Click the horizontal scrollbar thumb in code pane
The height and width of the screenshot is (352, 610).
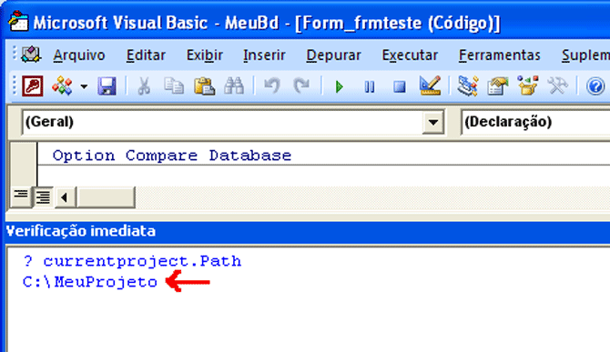[106, 197]
